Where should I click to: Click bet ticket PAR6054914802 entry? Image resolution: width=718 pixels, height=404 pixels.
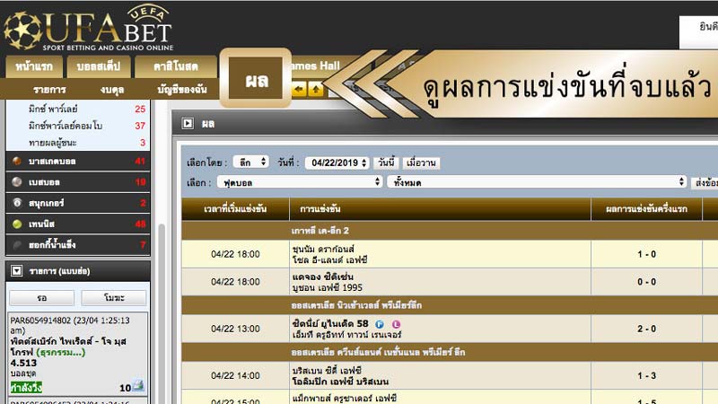(x=78, y=353)
